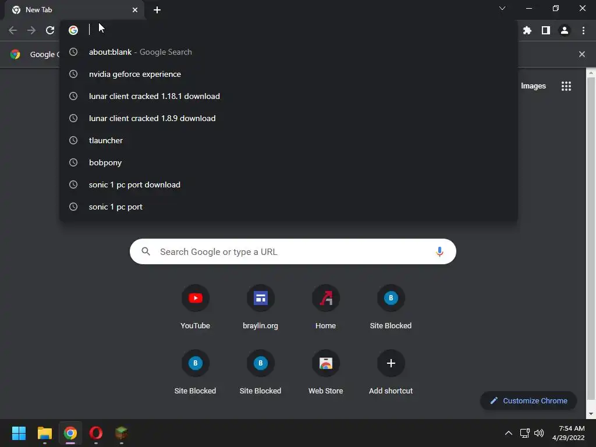This screenshot has height=447, width=596.
Task: Open a new tab with plus button
Action: point(157,10)
